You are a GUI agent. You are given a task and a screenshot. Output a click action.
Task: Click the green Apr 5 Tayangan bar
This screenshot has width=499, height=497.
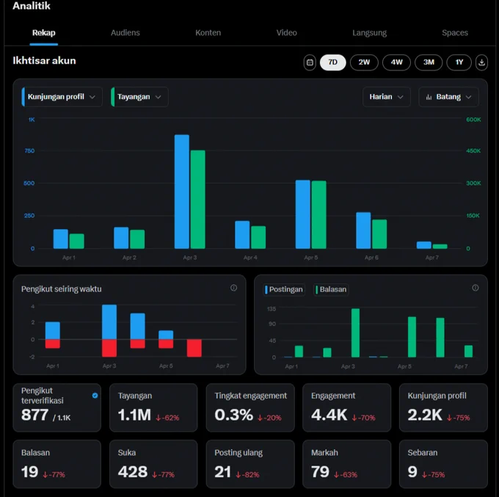(318, 214)
